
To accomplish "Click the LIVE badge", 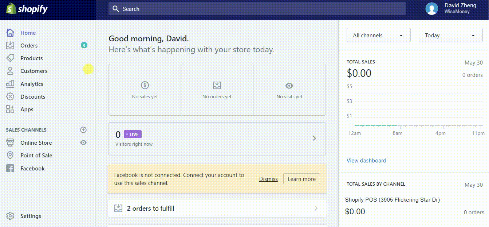I will (133, 134).
